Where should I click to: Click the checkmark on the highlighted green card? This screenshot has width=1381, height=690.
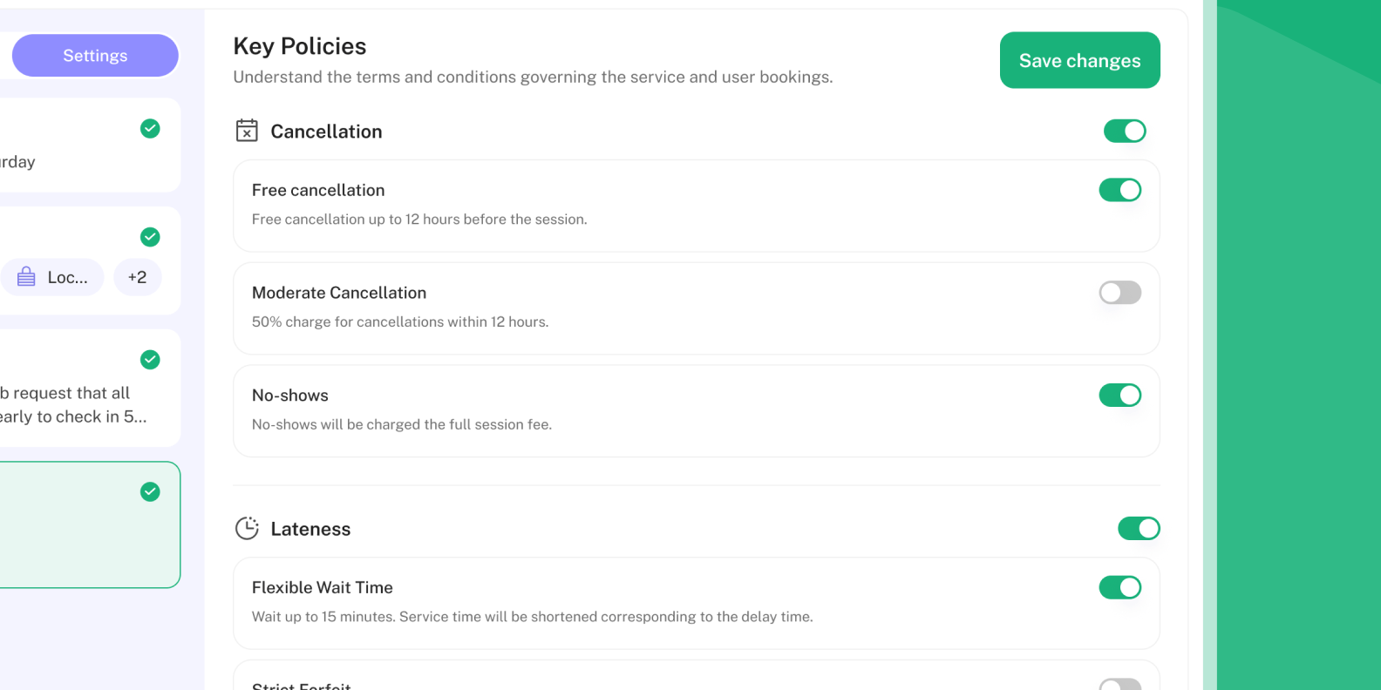tap(150, 492)
